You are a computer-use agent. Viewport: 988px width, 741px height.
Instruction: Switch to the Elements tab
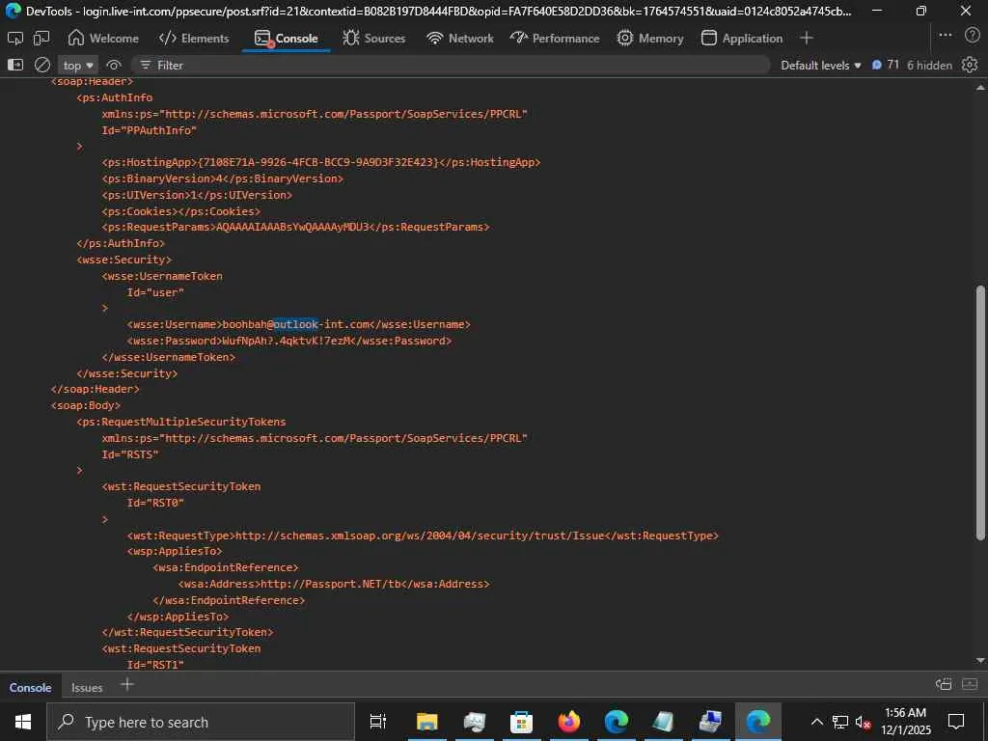(194, 39)
